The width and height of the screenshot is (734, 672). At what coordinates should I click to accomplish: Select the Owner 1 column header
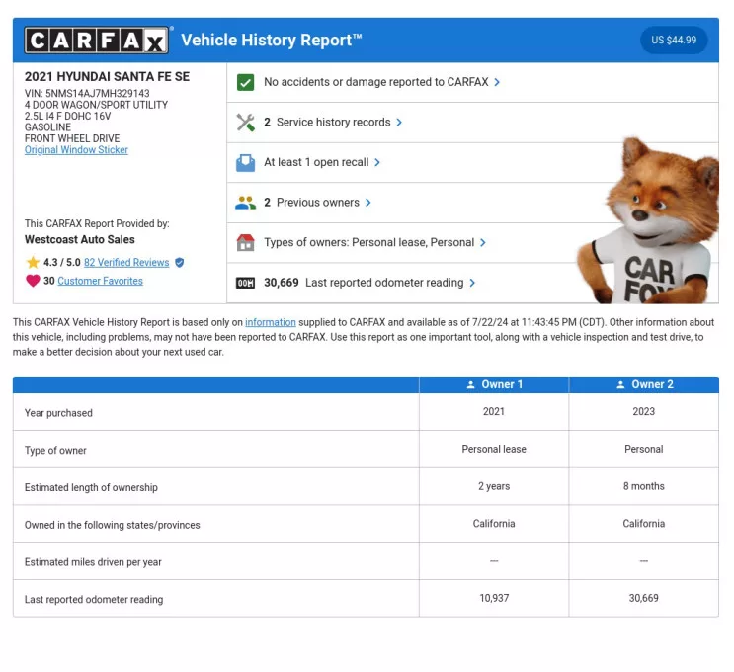coord(494,384)
